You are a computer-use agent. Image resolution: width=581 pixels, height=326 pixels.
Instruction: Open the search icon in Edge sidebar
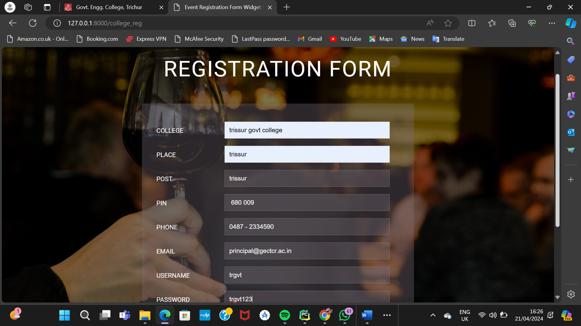(571, 41)
